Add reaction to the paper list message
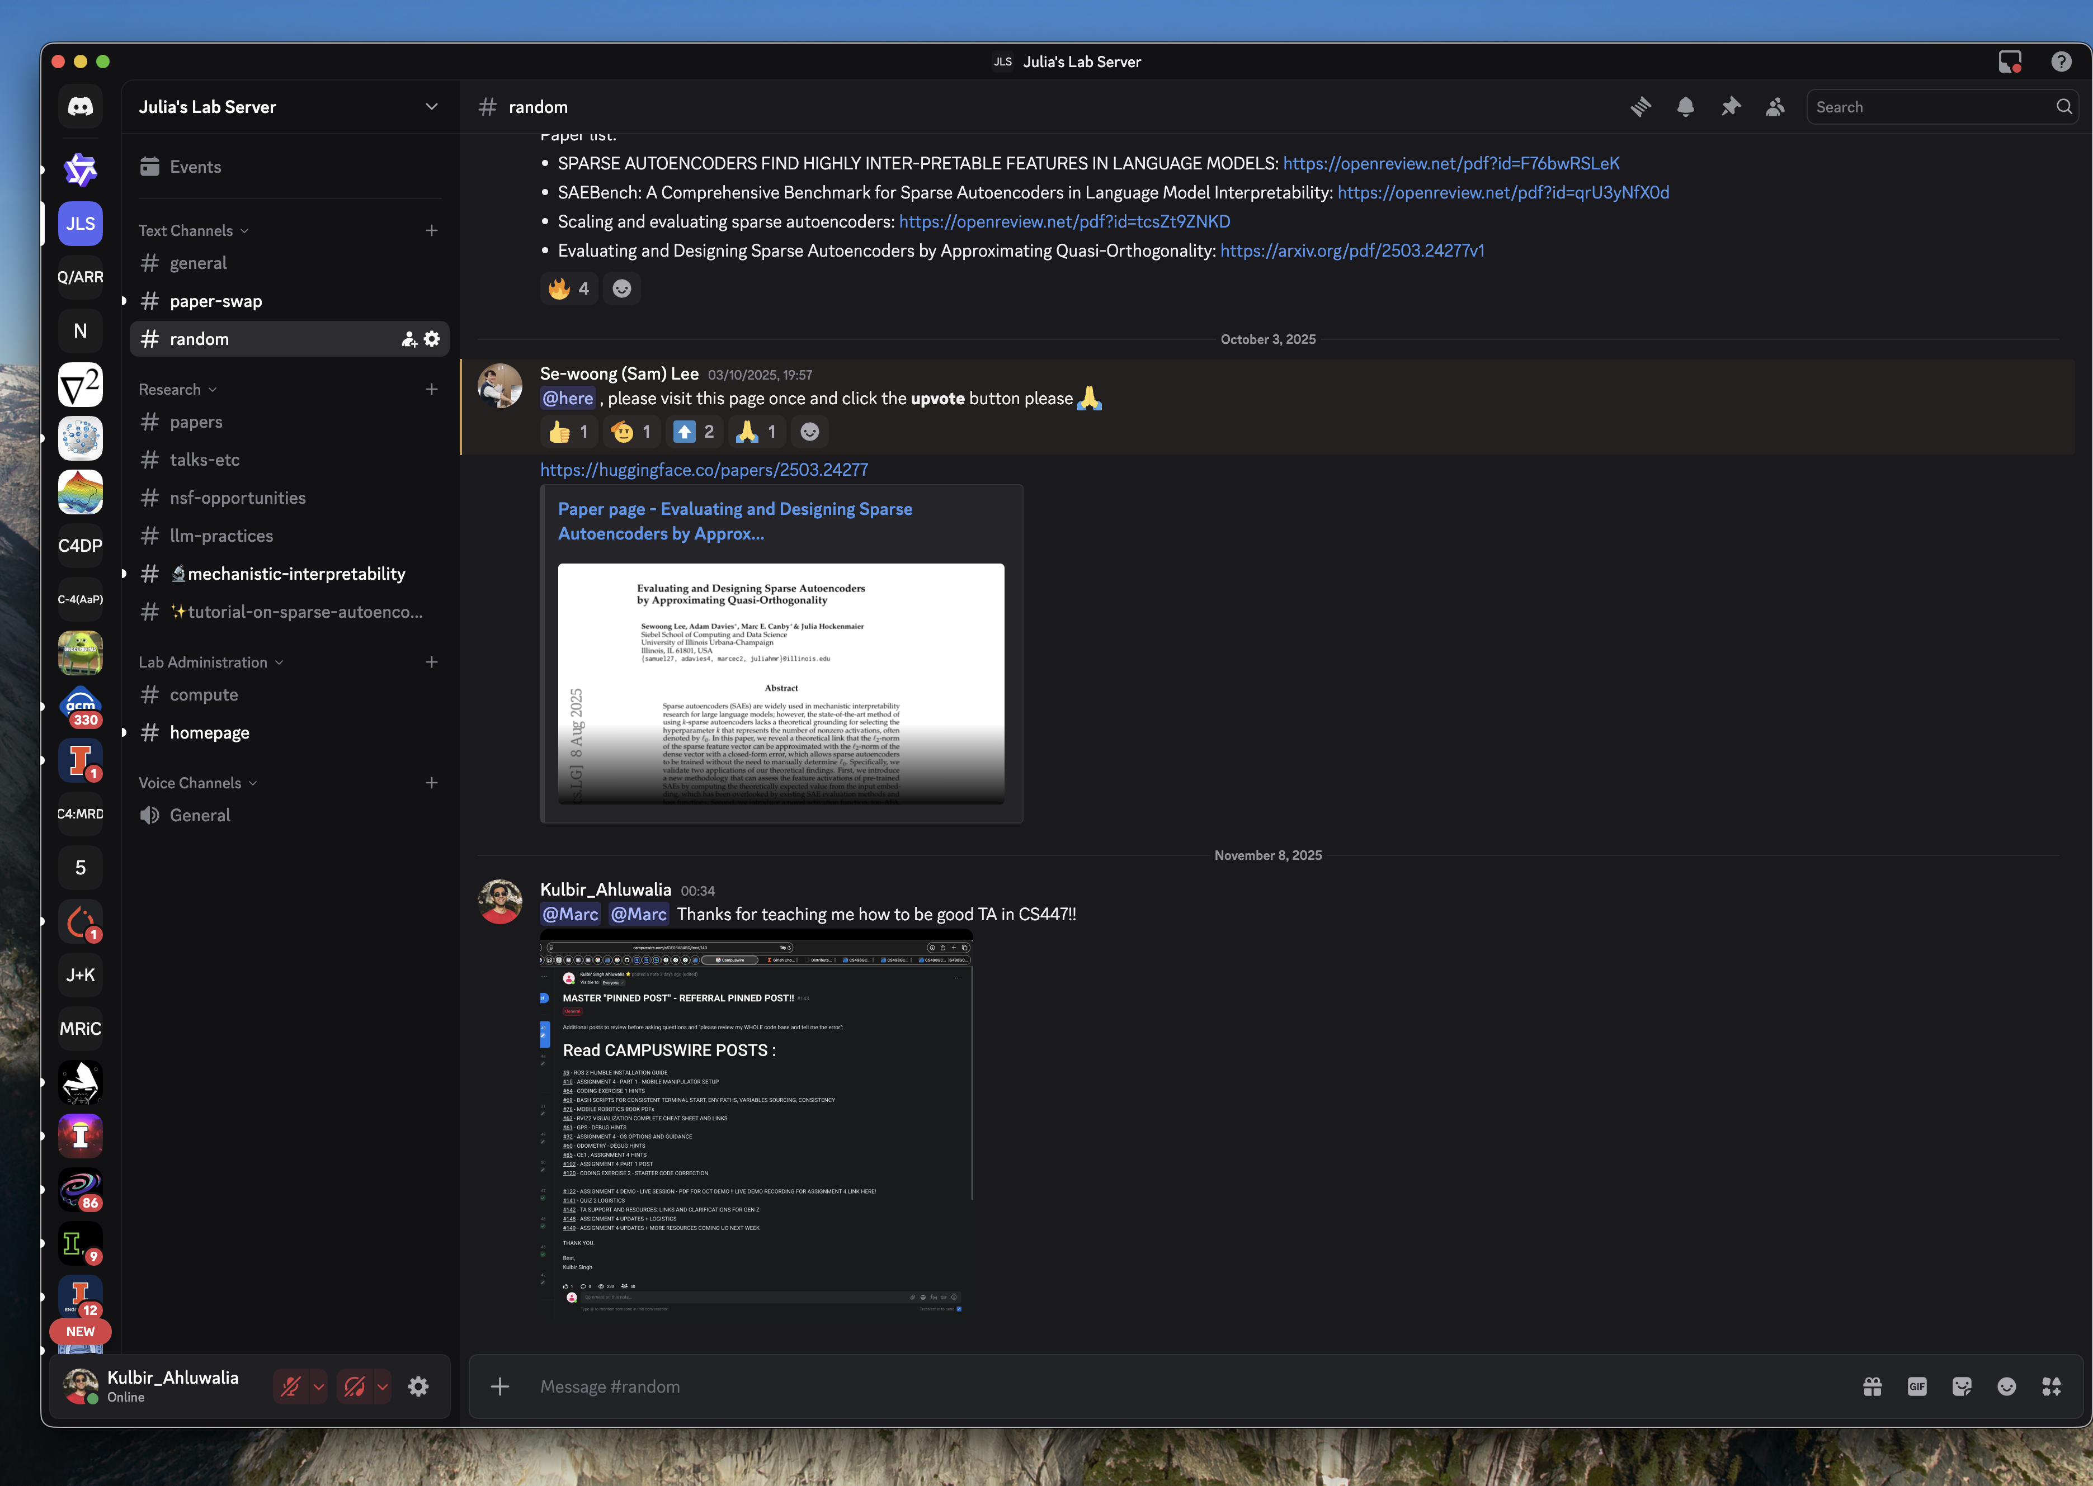The width and height of the screenshot is (2093, 1486). pyautogui.click(x=621, y=289)
